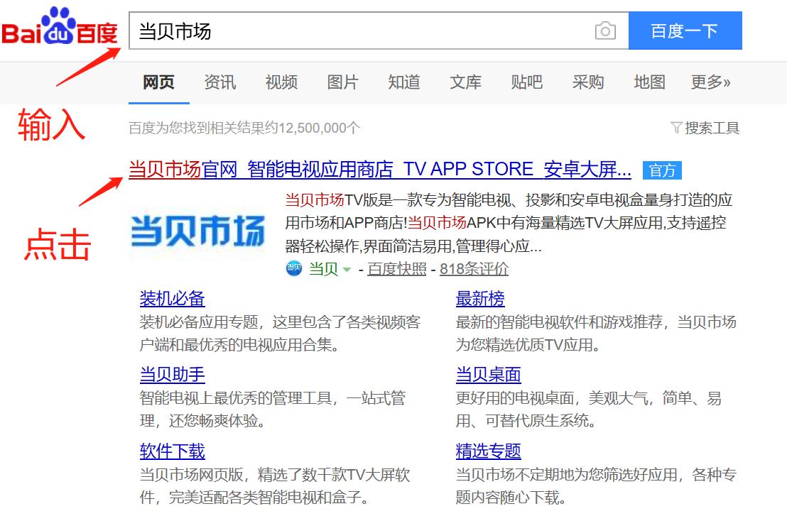
Task: Open the 装机必备 sublink
Action: pos(173,299)
